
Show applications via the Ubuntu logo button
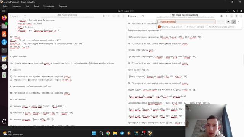[4, 121]
